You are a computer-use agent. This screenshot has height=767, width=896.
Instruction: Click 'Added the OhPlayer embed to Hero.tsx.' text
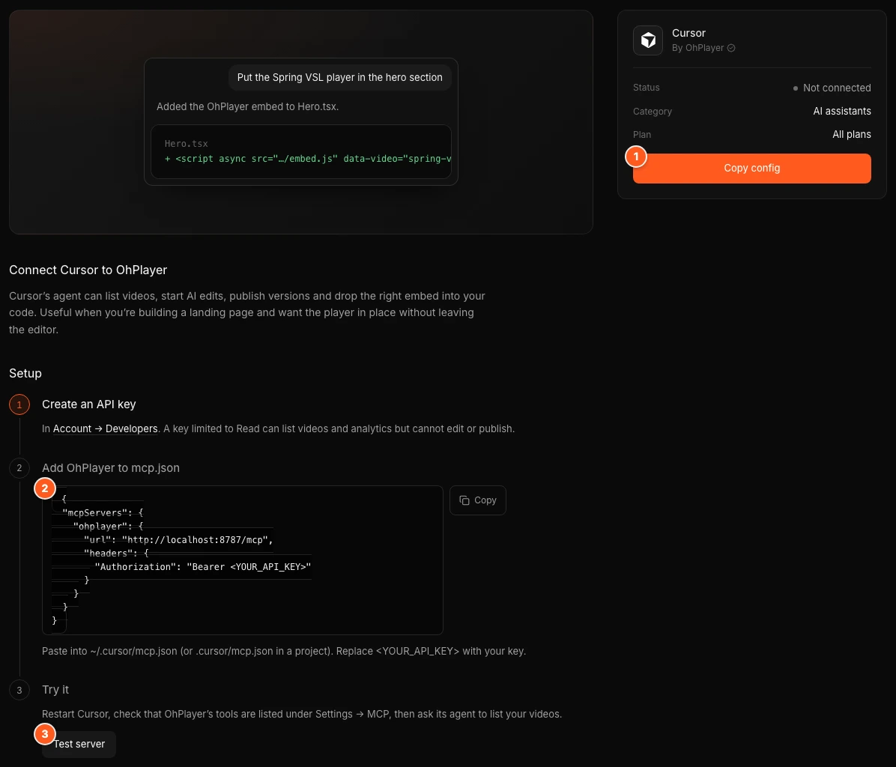(x=247, y=107)
